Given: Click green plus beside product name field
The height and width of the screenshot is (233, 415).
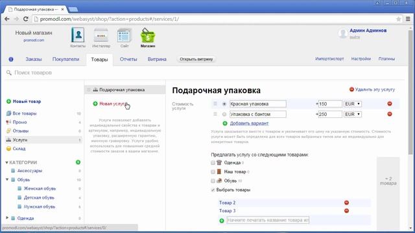Looking at the screenshot, I should 222,220.
